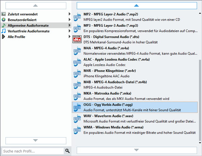Click the OGG format icon
This screenshot has height=156, width=202.
(77, 107)
